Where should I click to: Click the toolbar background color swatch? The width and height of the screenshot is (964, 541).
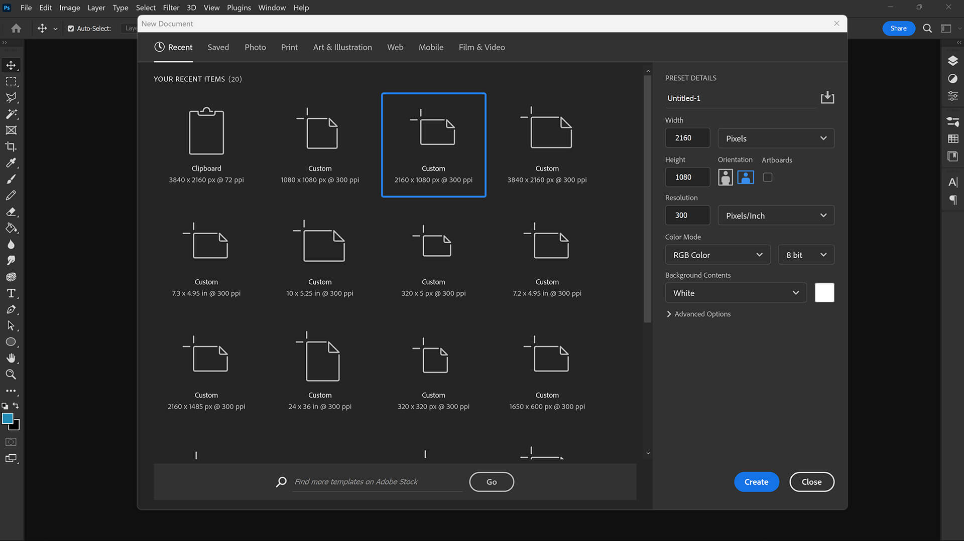coord(16,427)
